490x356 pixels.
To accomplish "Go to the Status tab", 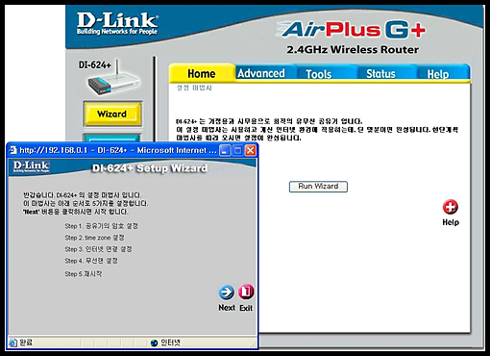I will tap(380, 74).
